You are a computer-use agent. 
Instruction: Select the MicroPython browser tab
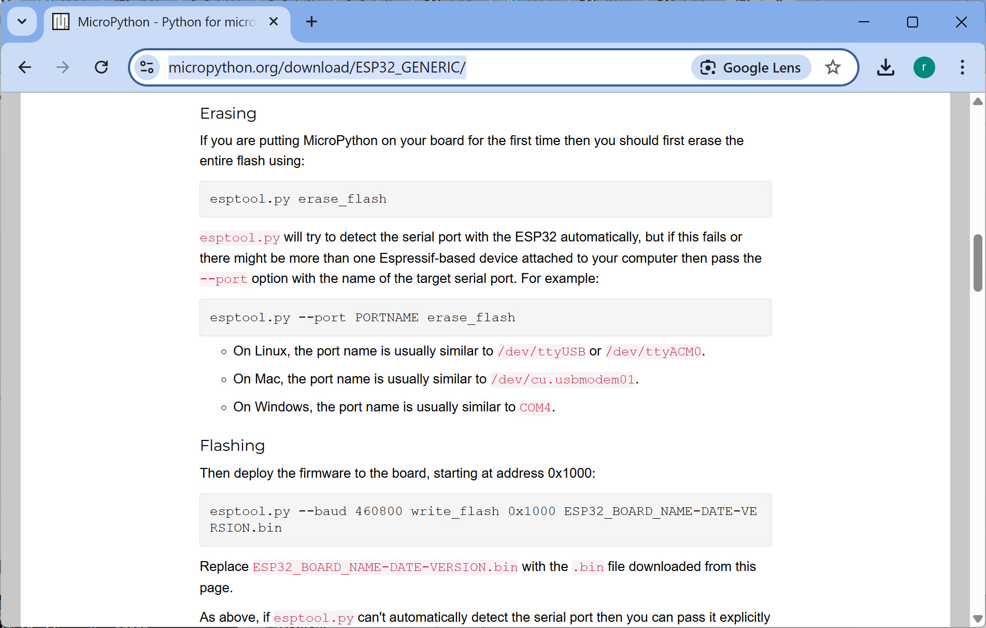click(x=166, y=22)
